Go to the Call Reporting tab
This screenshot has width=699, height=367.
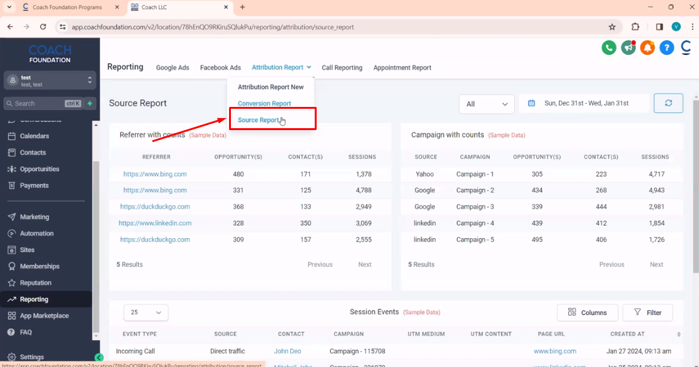point(342,68)
